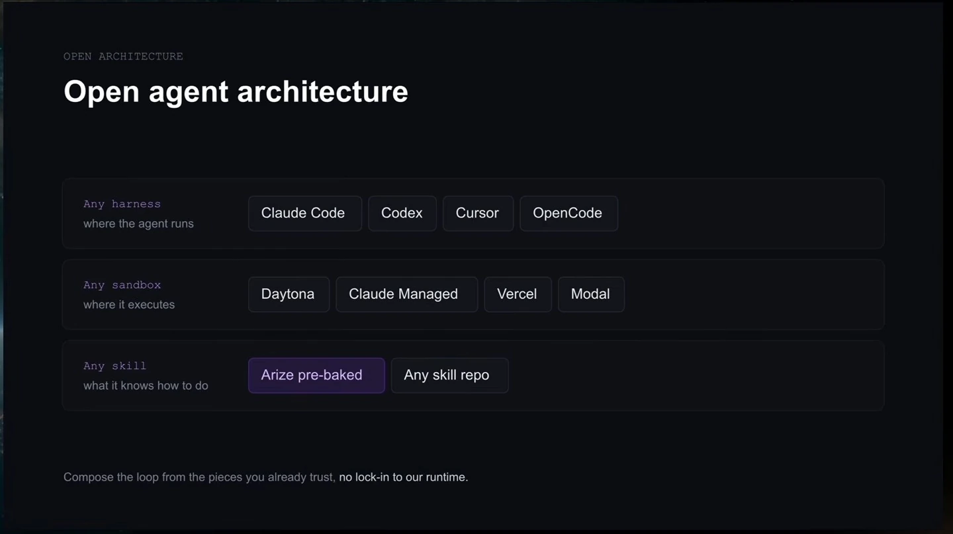Click the small 'OPEN ARCHITECTURE' label
This screenshot has width=953, height=534.
coord(123,56)
